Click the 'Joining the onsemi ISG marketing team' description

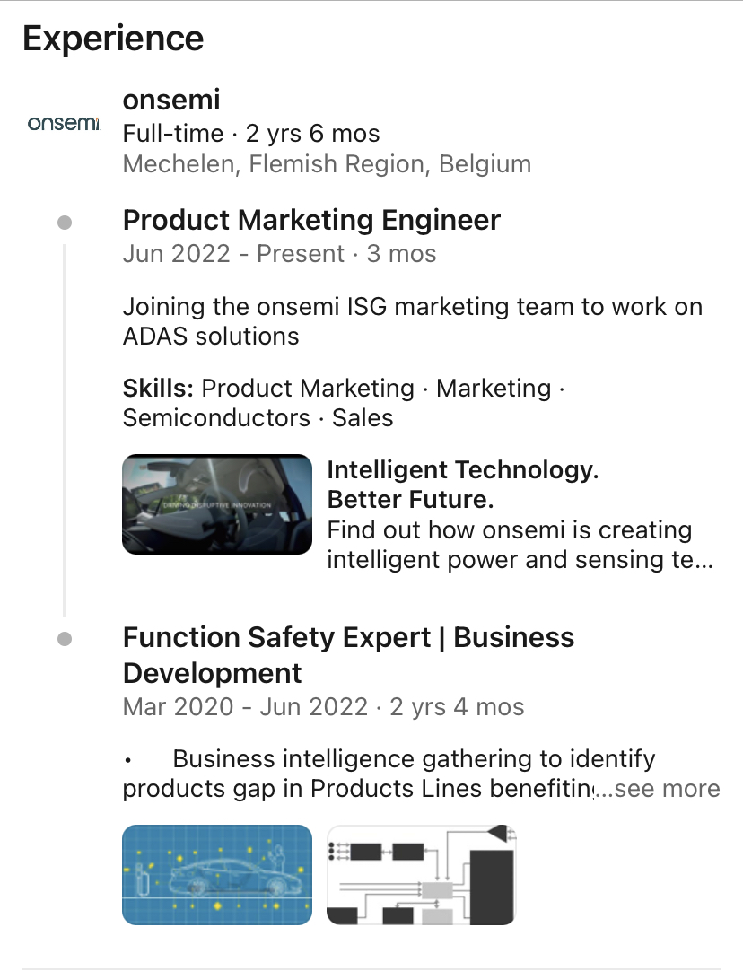412,321
